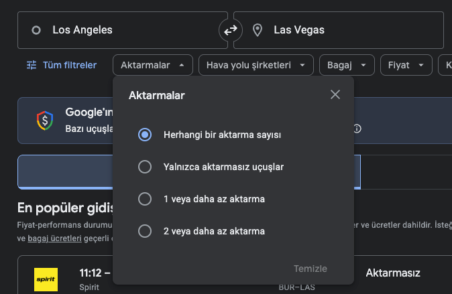The width and height of the screenshot is (452, 294).
Task: Open the Hava yolu şirketleri dropdown
Action: click(256, 65)
